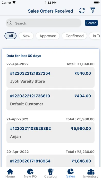This screenshot has height=179, width=101.
Task: Open order #122032017181​8954
Action: tap(50, 161)
